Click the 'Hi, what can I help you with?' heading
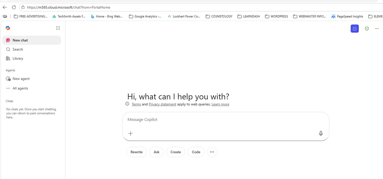 tap(178, 96)
